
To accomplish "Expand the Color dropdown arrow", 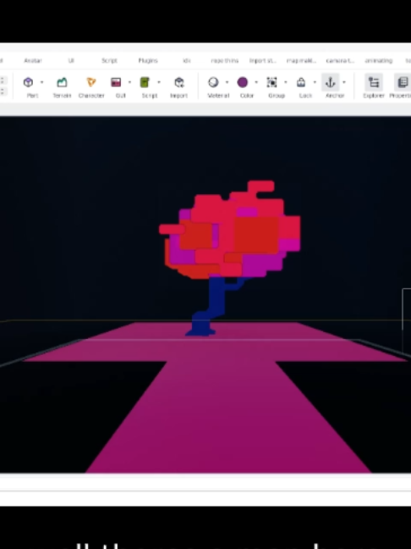I will (x=256, y=82).
